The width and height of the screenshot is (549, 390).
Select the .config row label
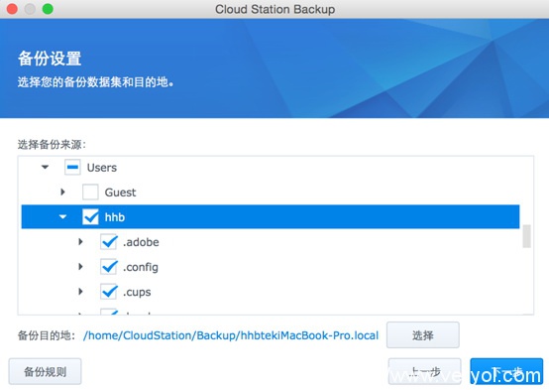141,267
